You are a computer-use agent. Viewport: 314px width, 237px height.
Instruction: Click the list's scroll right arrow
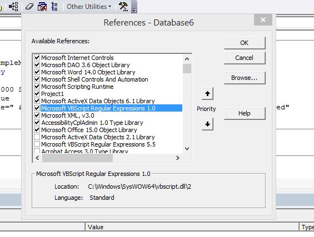(x=178, y=158)
